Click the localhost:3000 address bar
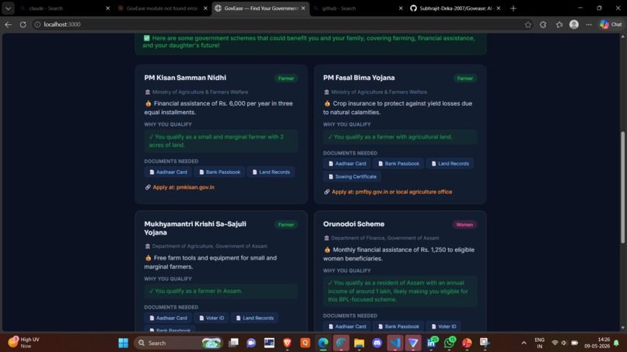Viewport: 627px width, 352px height. click(x=280, y=24)
